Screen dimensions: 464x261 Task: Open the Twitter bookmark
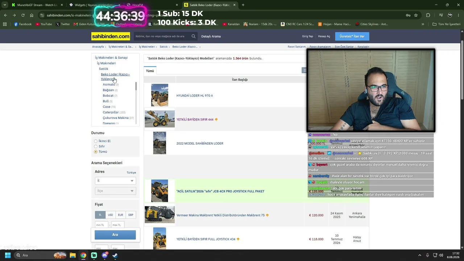click(63, 24)
